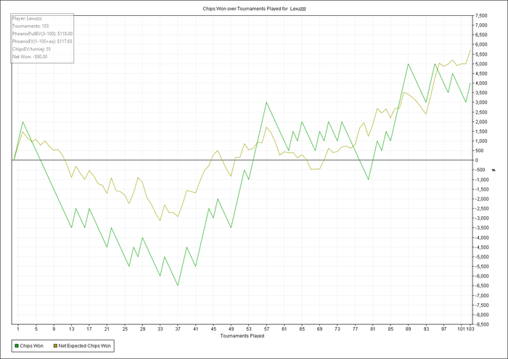Click the Chips Won low at tournament 37
Screen dimensions: 508x359
coord(178,286)
